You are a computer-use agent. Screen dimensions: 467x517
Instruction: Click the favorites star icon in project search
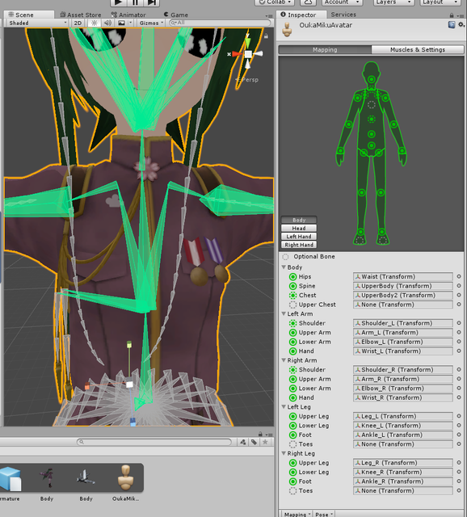[x=265, y=442]
